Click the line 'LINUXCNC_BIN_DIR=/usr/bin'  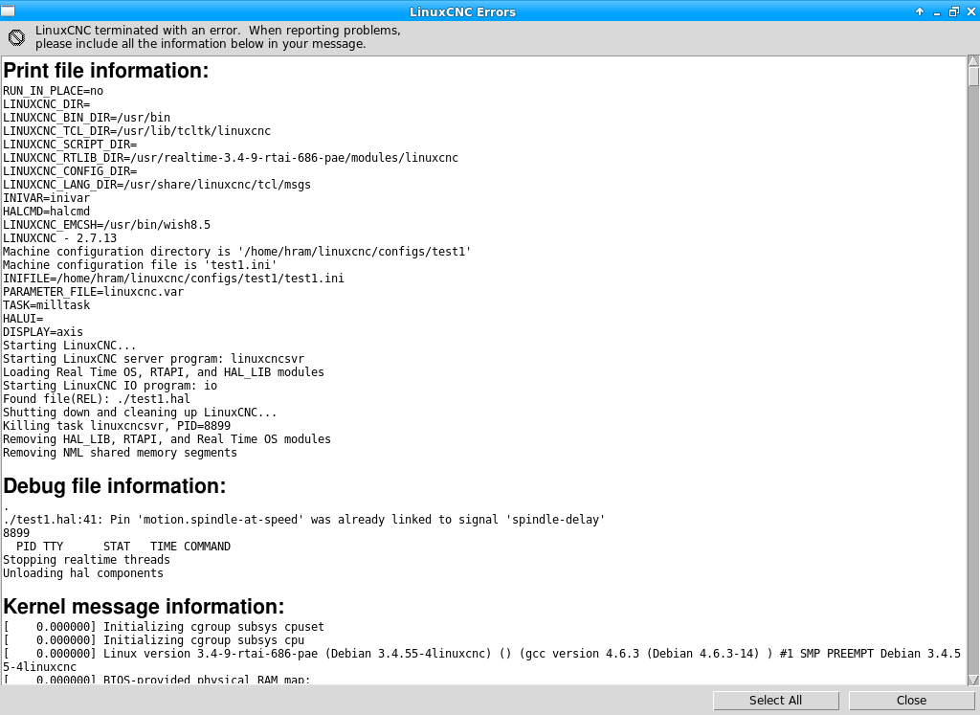click(87, 118)
